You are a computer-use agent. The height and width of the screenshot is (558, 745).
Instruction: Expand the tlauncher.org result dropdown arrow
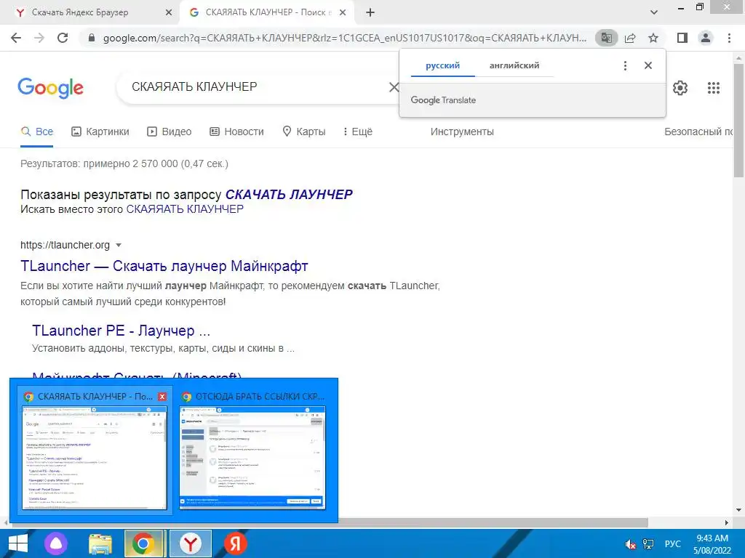pyautogui.click(x=119, y=246)
